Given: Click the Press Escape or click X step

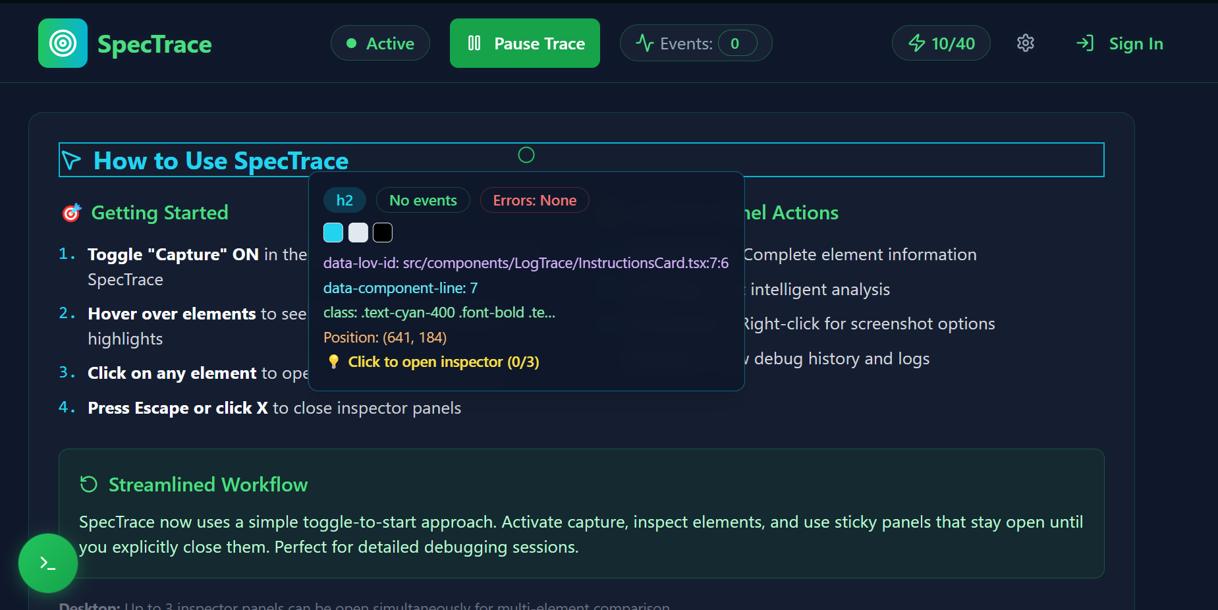Looking at the screenshot, I should pyautogui.click(x=274, y=408).
